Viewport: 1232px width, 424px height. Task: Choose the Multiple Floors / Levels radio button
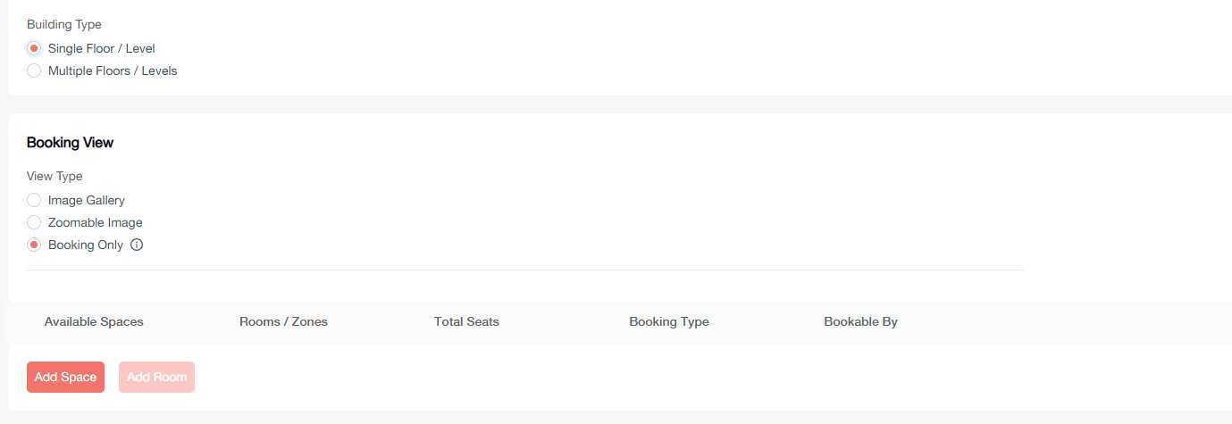click(34, 71)
